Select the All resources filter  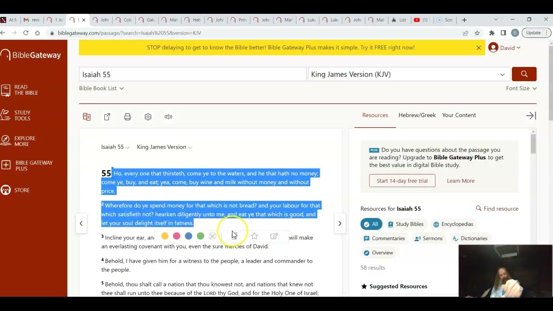coord(371,224)
